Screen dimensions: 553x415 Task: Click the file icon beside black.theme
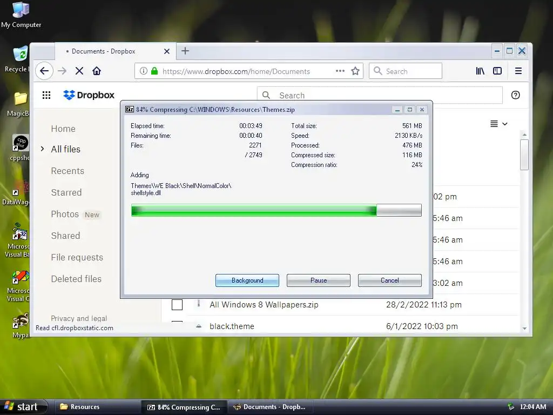(199, 326)
